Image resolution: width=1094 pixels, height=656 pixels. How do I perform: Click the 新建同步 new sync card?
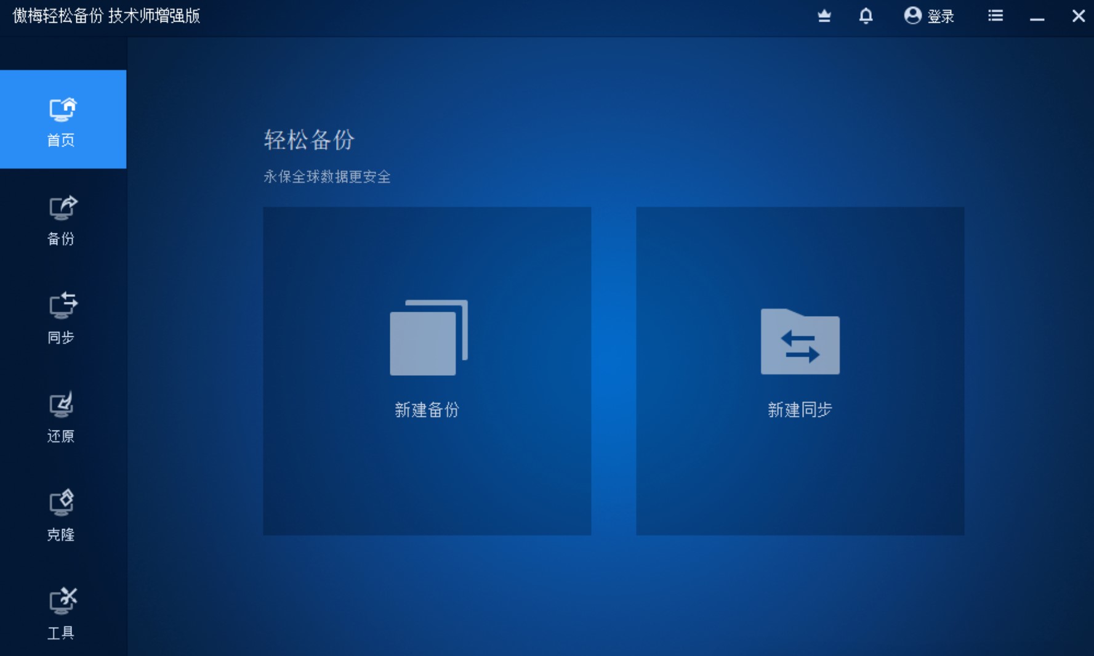pos(800,370)
